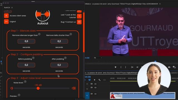Image resolution: width=178 pixels, height=100 pixels.
Task: Toggle V1 track output eye
Action: pos(95,94)
